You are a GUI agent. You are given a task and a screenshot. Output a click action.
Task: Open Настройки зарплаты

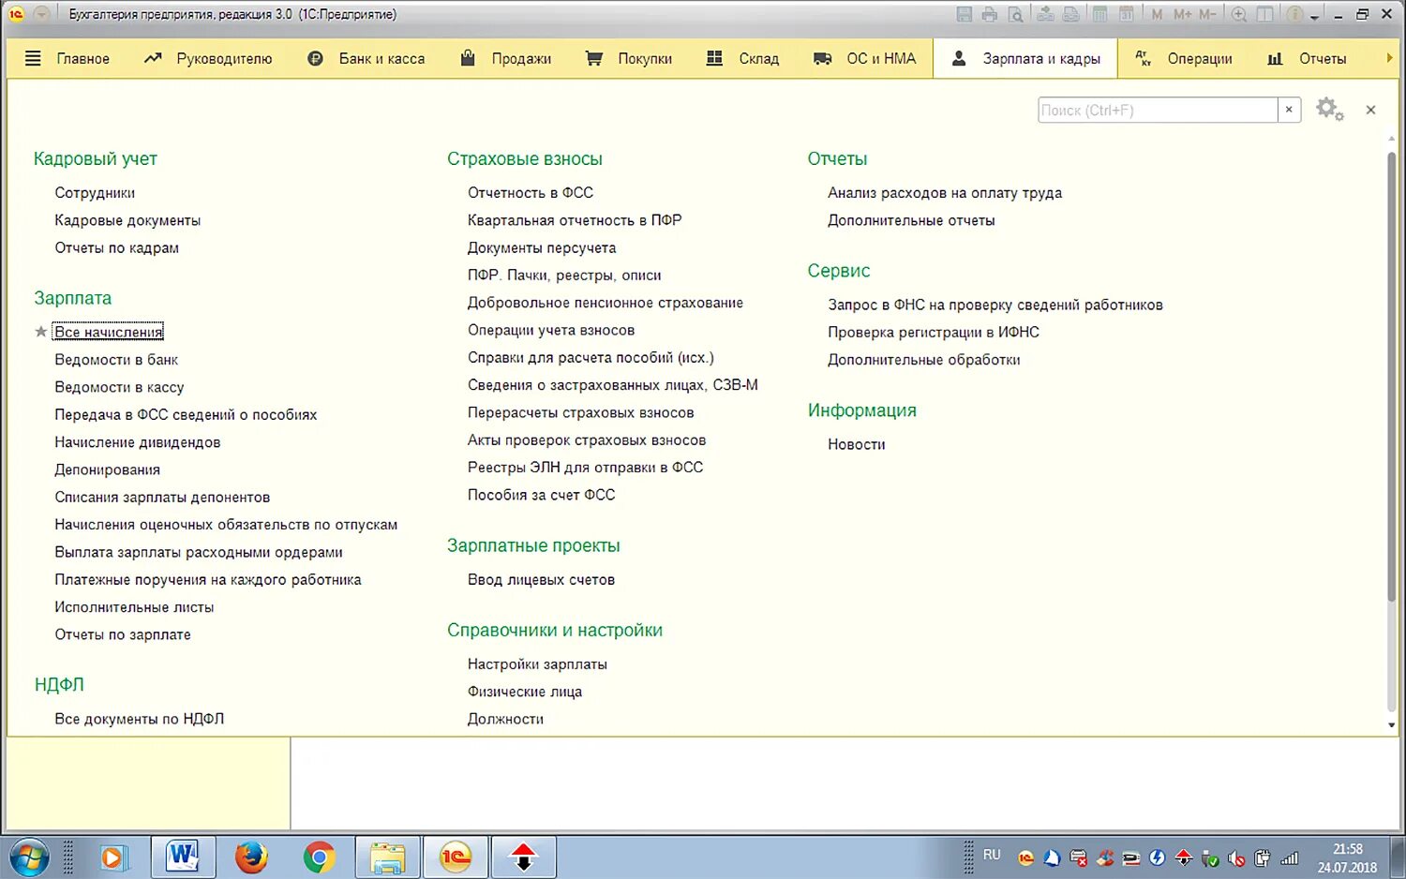click(x=537, y=664)
